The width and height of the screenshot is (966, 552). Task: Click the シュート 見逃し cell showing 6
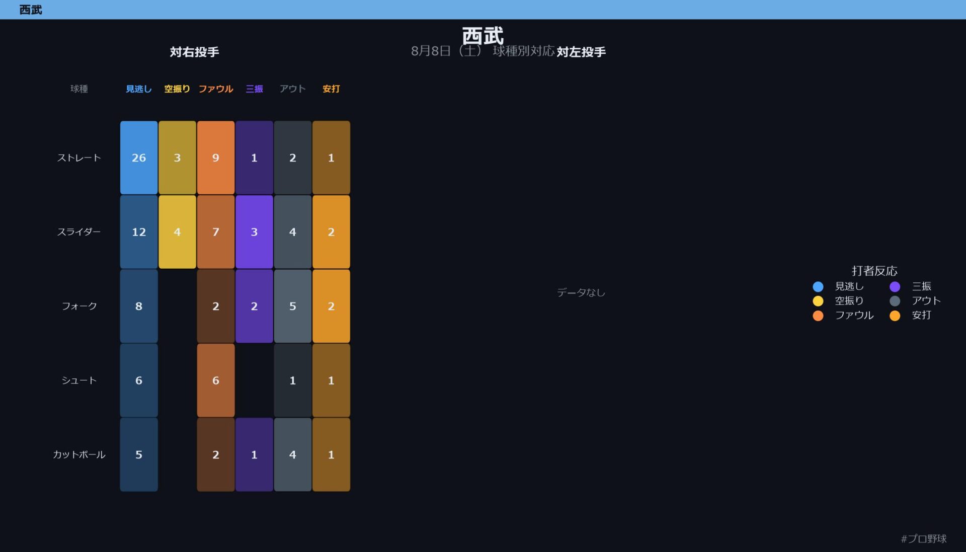(139, 380)
